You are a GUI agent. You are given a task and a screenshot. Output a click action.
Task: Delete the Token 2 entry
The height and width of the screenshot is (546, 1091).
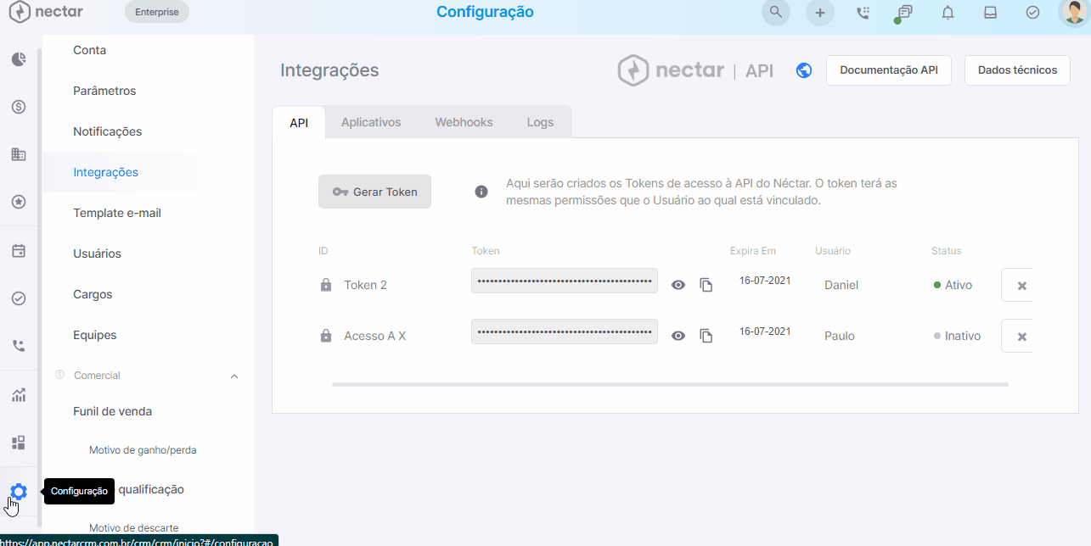[1021, 286]
